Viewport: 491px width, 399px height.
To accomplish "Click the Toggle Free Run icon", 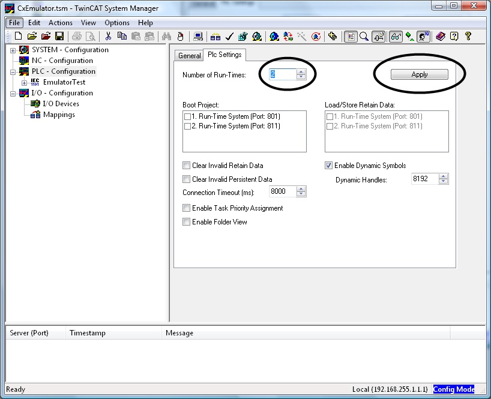I will tap(316, 37).
